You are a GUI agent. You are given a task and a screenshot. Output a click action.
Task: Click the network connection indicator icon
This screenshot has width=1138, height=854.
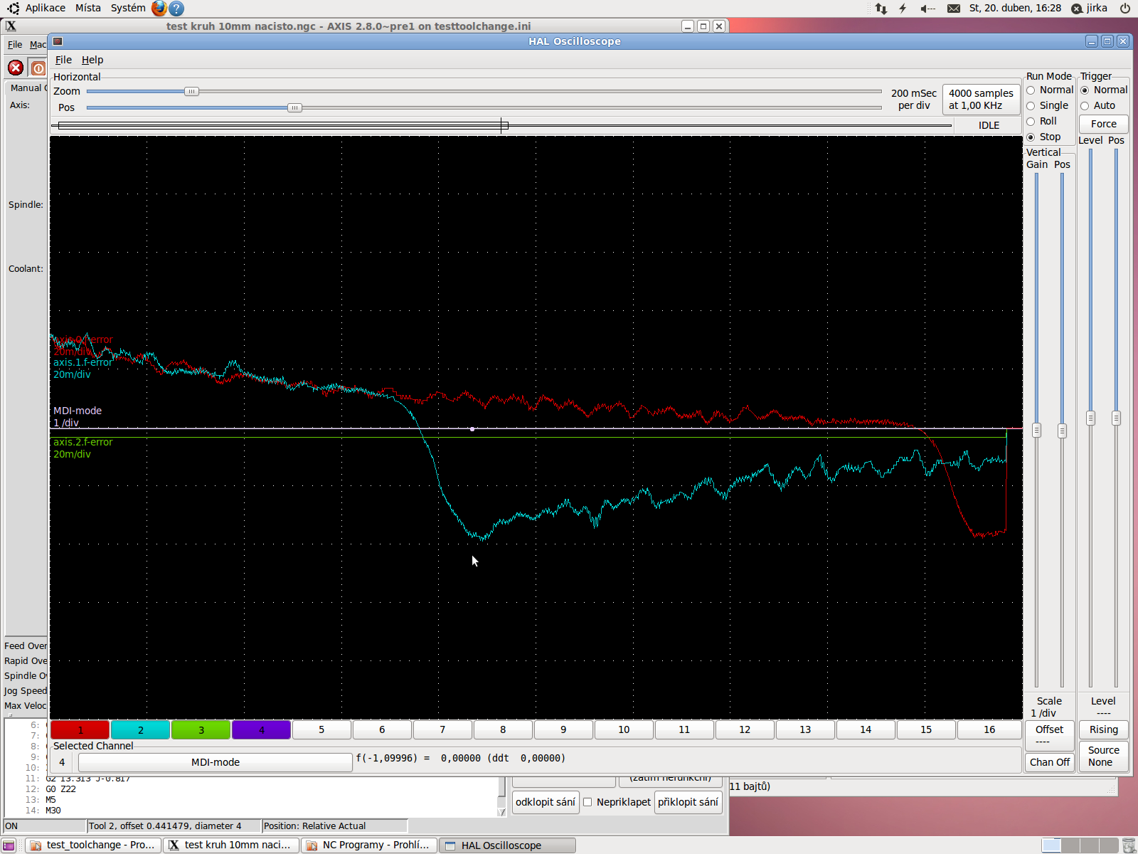point(881,9)
